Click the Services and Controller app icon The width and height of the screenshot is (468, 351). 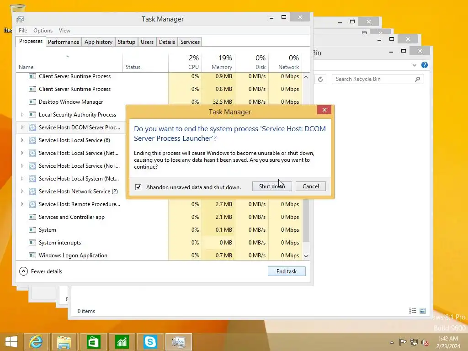[32, 217]
